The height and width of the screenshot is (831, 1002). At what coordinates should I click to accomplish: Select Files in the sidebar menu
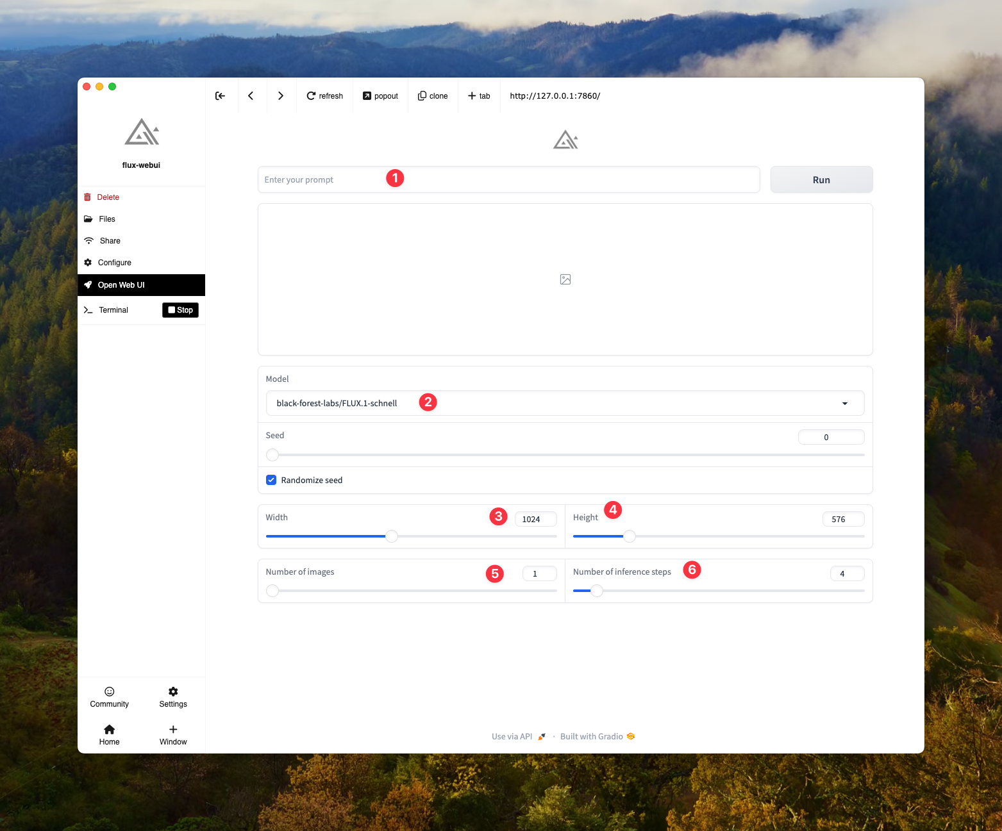(106, 219)
